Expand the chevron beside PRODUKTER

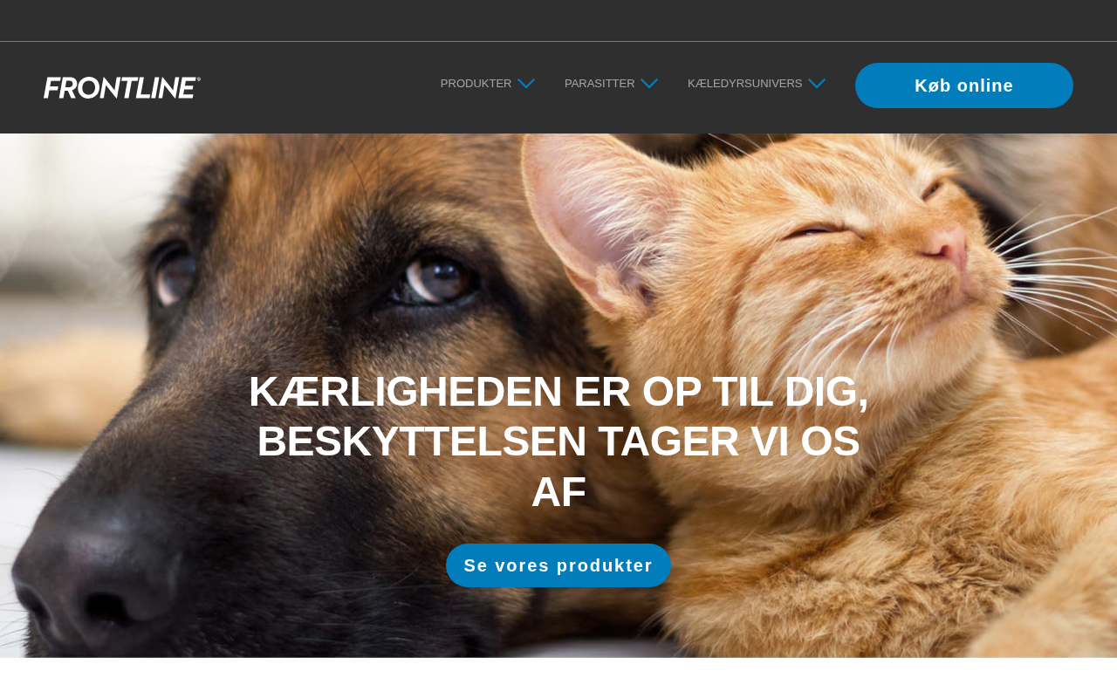(x=526, y=84)
